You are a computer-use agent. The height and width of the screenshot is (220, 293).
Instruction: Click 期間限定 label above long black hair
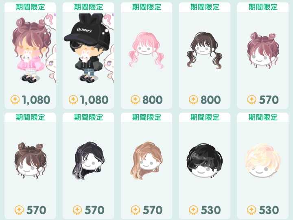88,117
